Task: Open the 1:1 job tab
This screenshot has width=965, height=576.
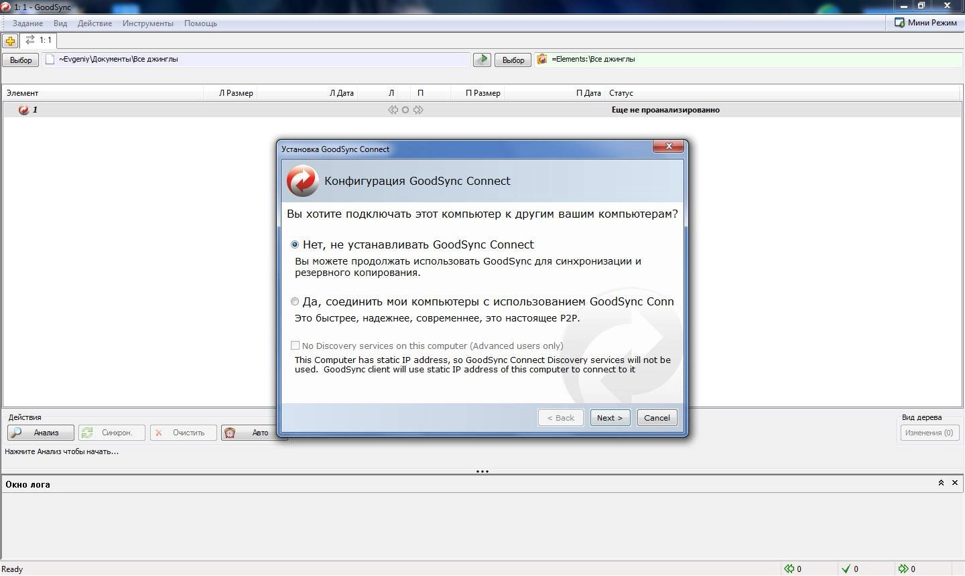Action: coord(38,40)
